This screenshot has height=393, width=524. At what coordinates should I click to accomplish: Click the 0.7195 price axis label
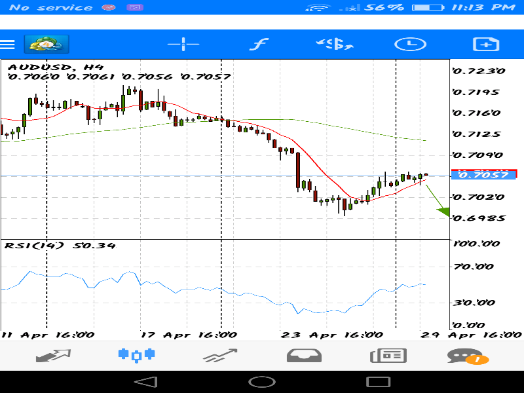[476, 92]
